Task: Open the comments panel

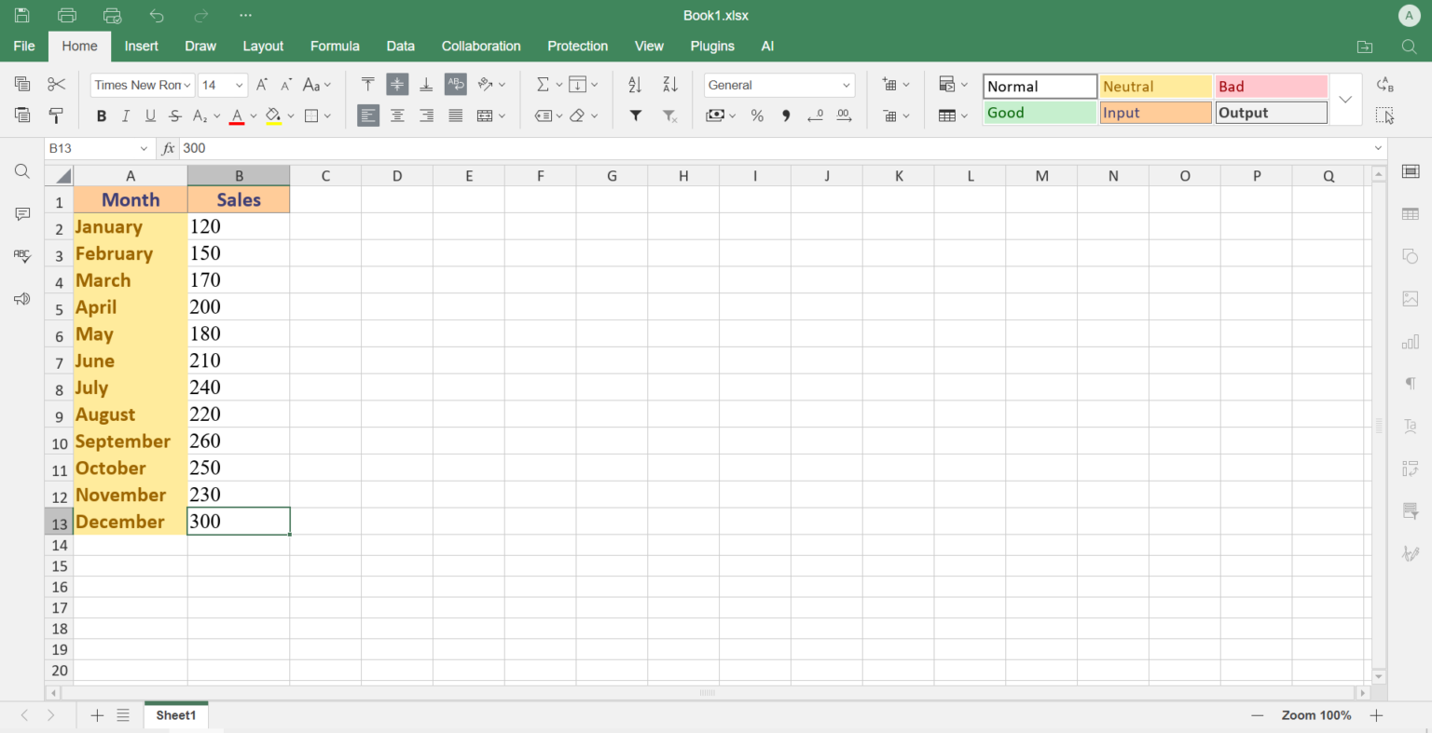Action: tap(21, 214)
